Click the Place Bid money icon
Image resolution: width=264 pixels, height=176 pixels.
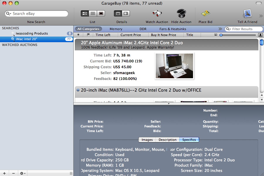(x=205, y=13)
